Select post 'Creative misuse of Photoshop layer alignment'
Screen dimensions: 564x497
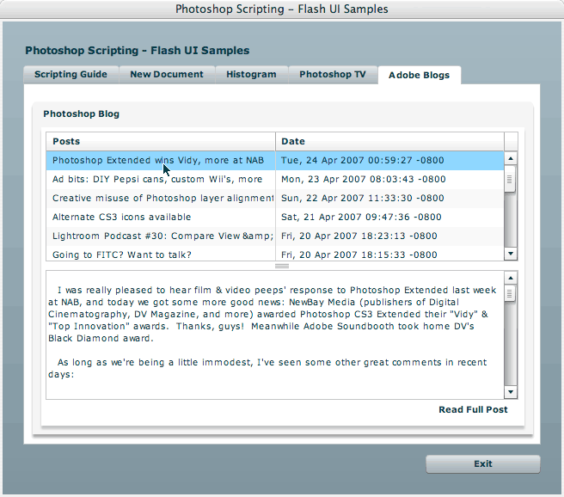(x=161, y=198)
